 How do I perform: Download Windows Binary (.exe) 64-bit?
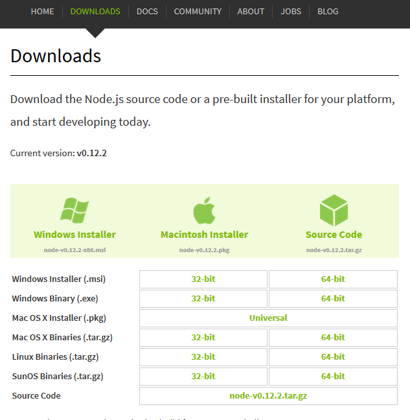tap(333, 299)
